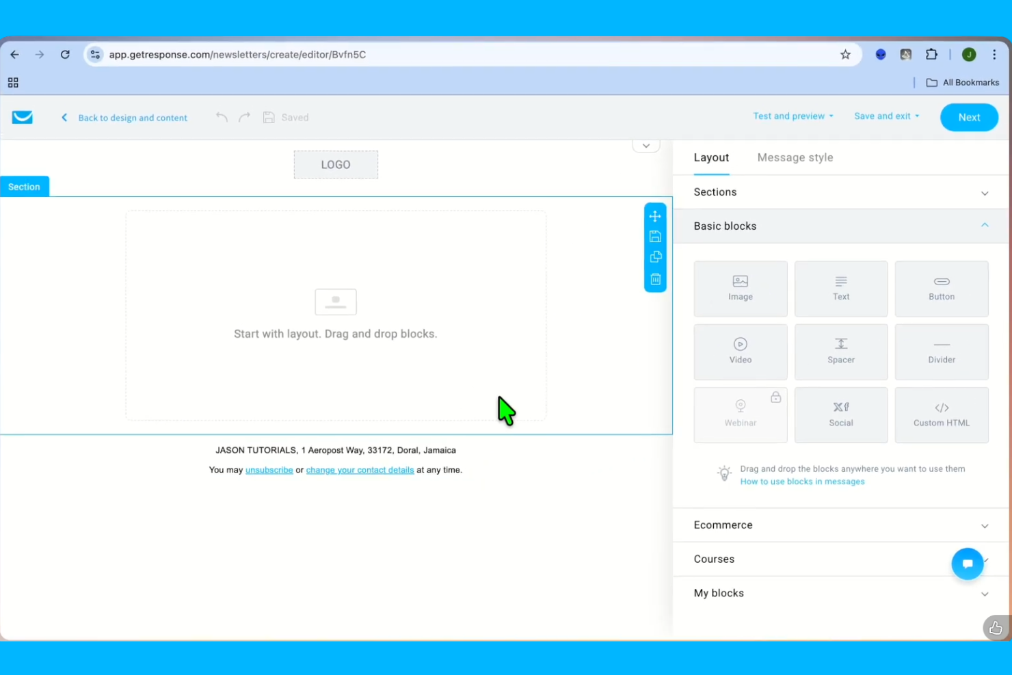Delete the section with the trash icon
The height and width of the screenshot is (675, 1012).
tap(655, 278)
